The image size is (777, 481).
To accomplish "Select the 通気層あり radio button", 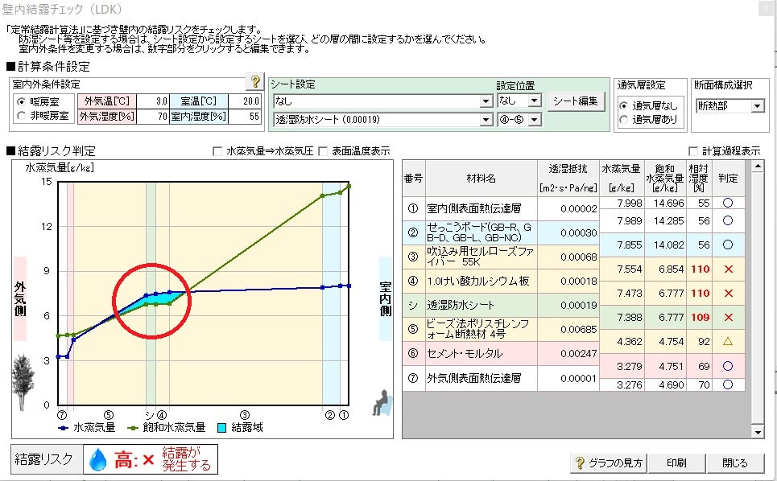I will pyautogui.click(x=623, y=119).
